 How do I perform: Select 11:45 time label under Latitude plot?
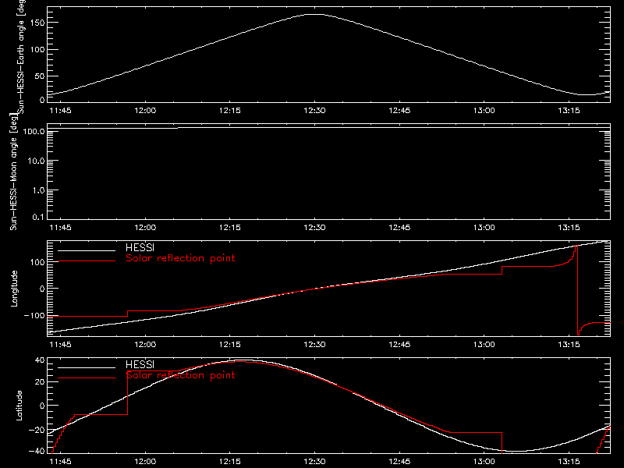tap(60, 461)
